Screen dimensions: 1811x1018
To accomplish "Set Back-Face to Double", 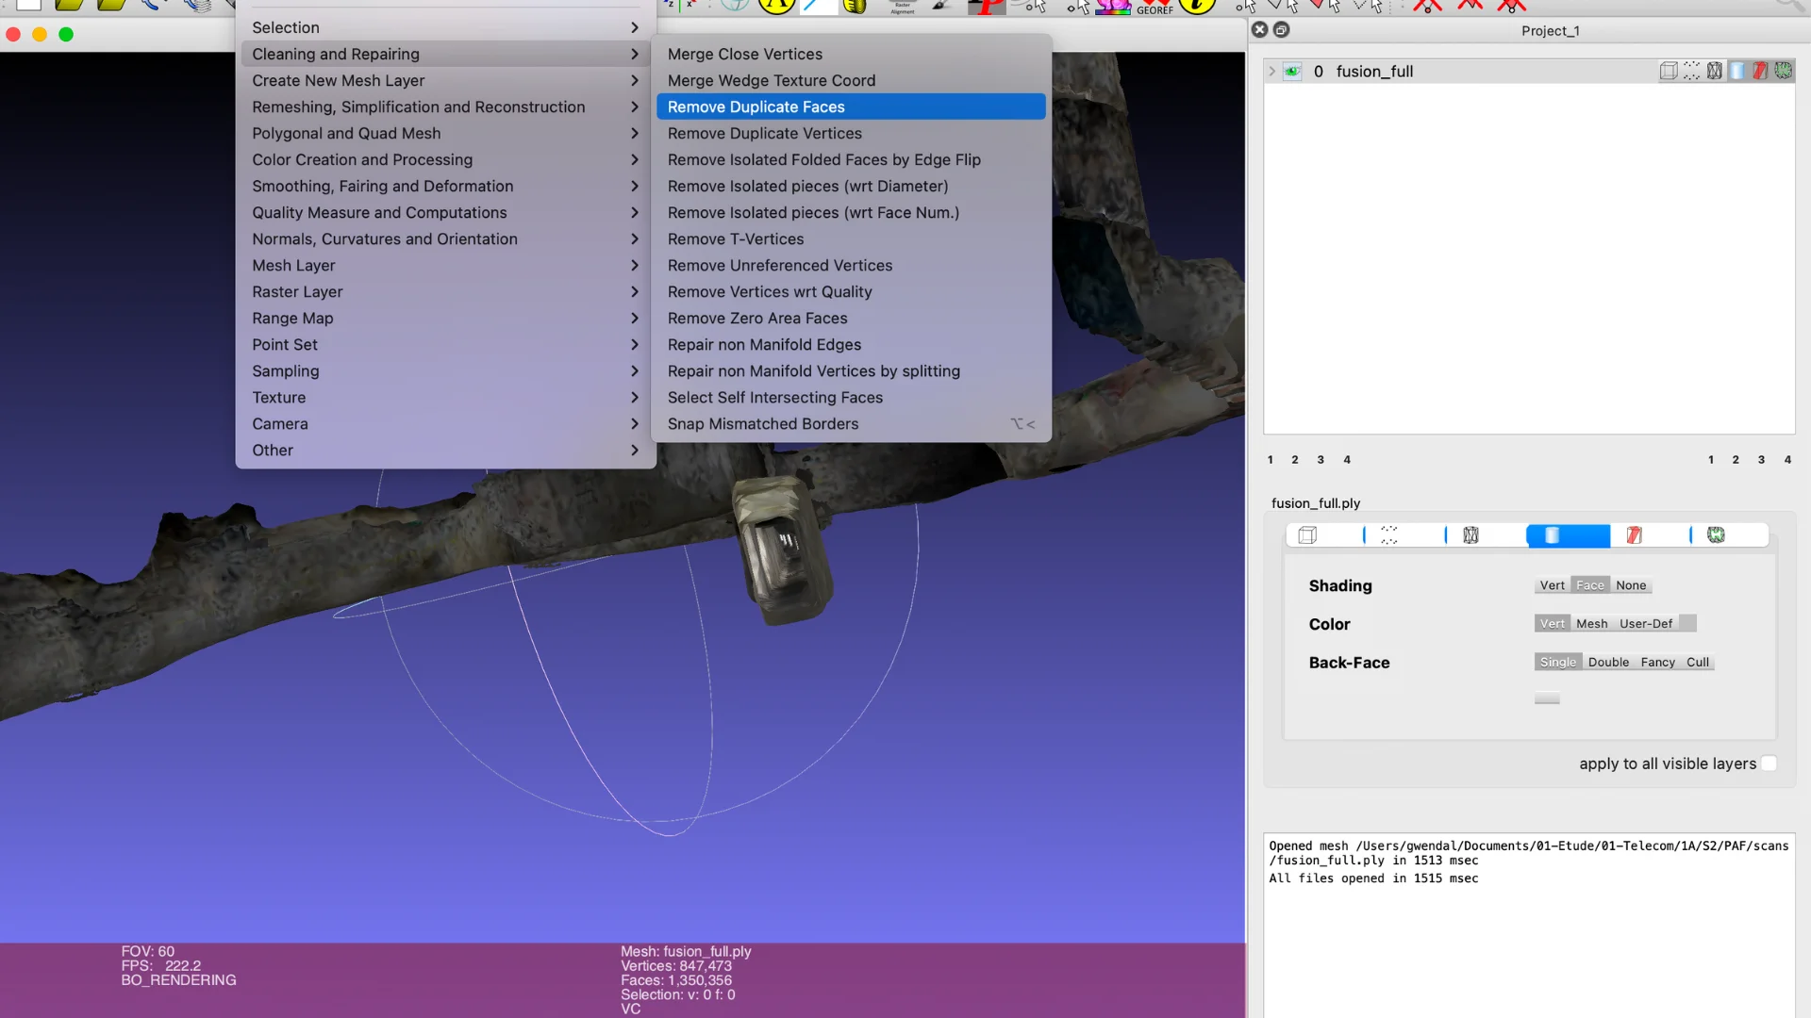I will click(x=1608, y=663).
